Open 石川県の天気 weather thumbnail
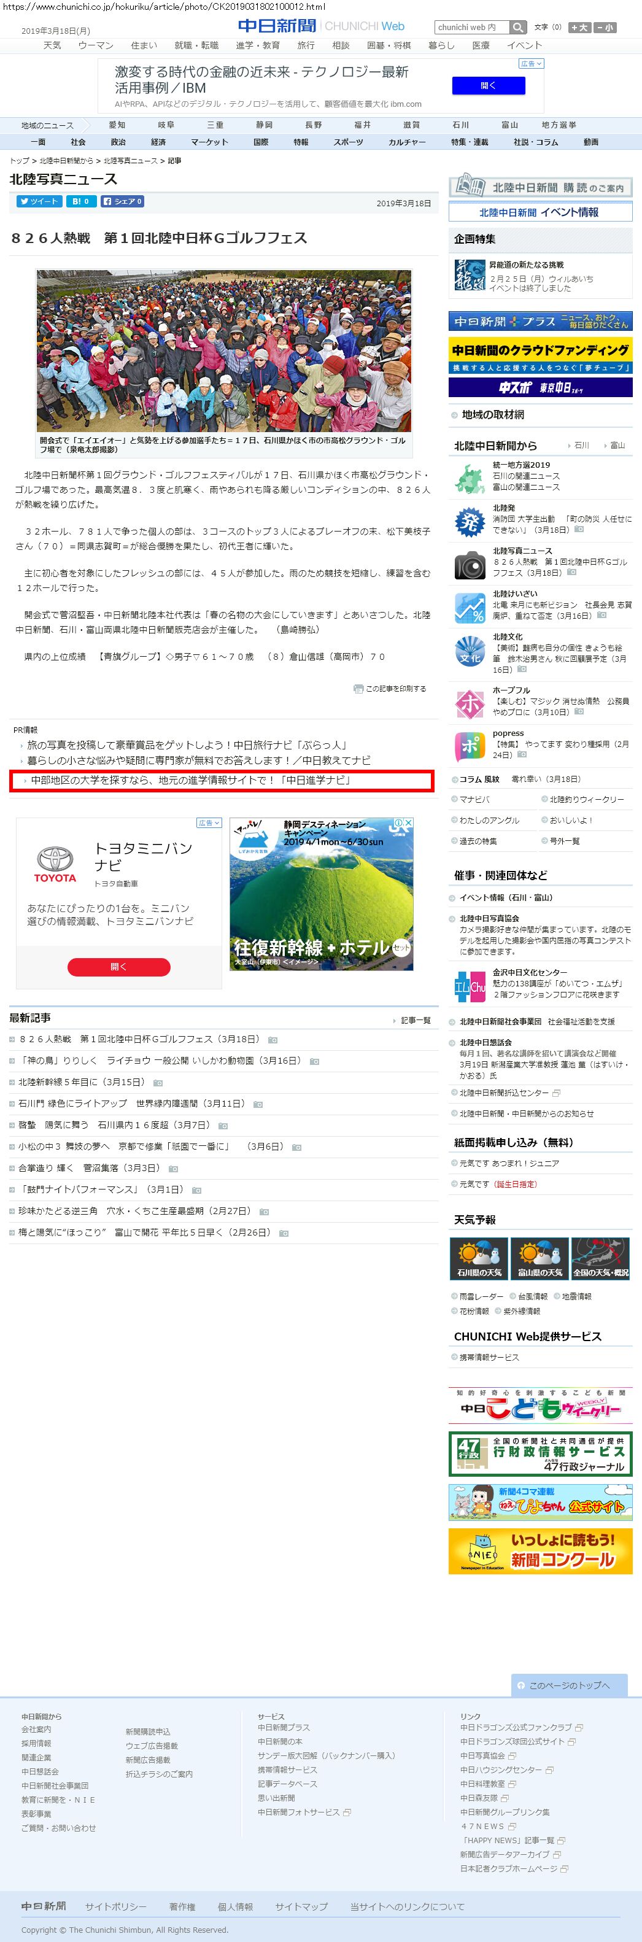The height and width of the screenshot is (1942, 642). point(479,1258)
